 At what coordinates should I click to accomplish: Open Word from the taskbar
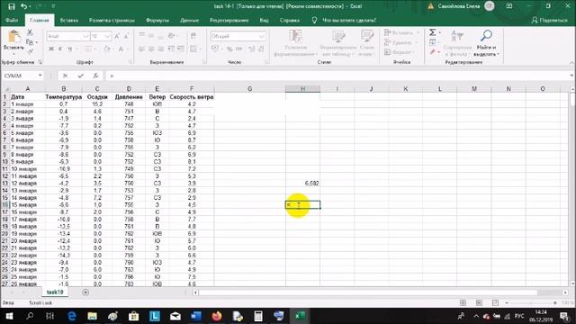click(x=196, y=316)
